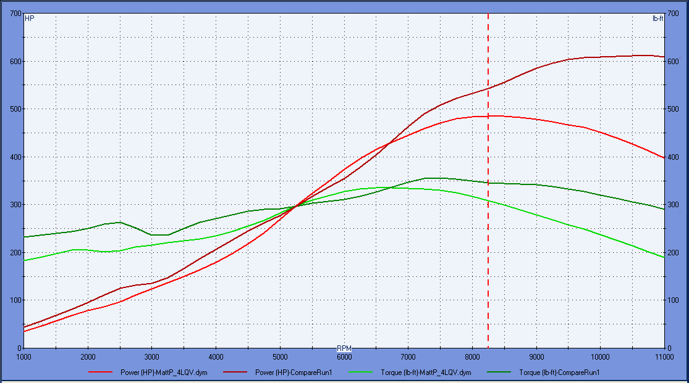Click the 700 value on the left HP axis
689x383 pixels.
pos(11,14)
